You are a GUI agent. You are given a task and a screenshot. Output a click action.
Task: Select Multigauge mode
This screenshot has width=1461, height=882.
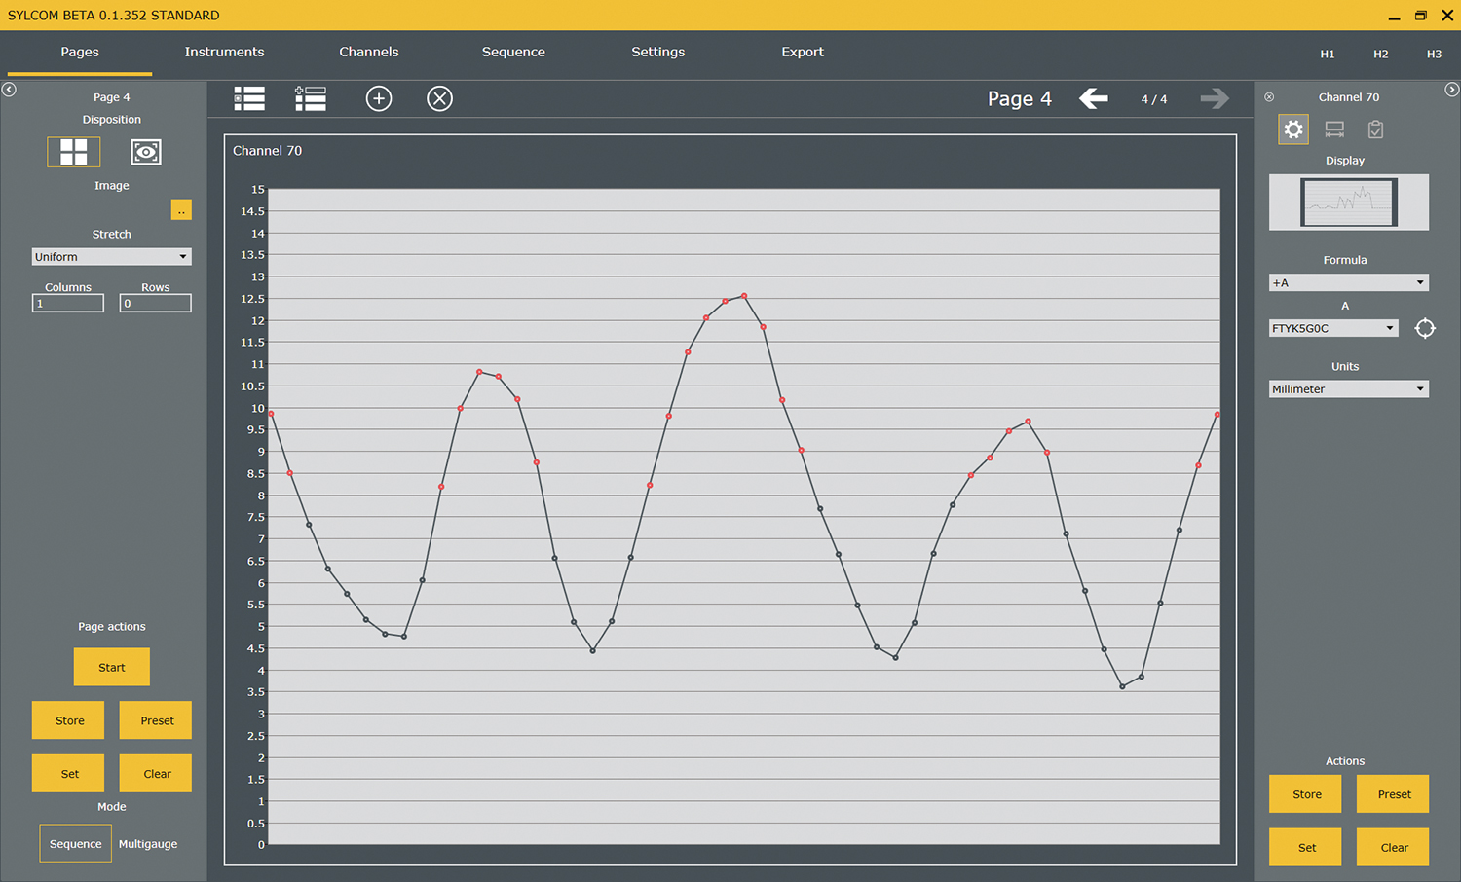click(x=148, y=843)
